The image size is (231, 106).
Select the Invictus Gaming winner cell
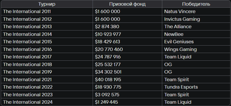click(182, 19)
